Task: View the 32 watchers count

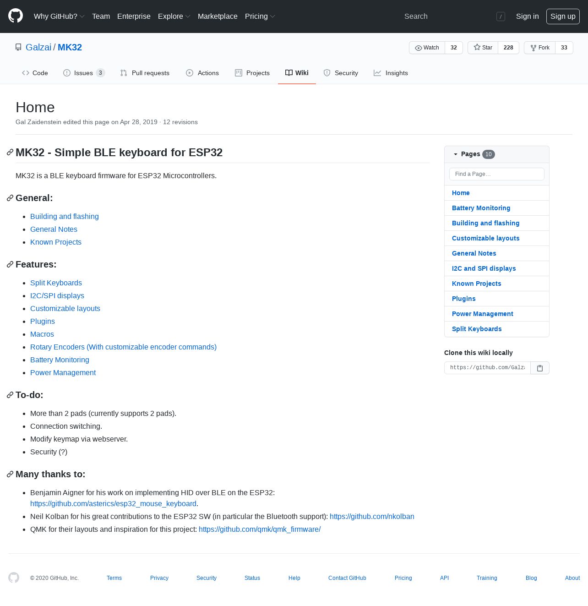Action: point(454,48)
